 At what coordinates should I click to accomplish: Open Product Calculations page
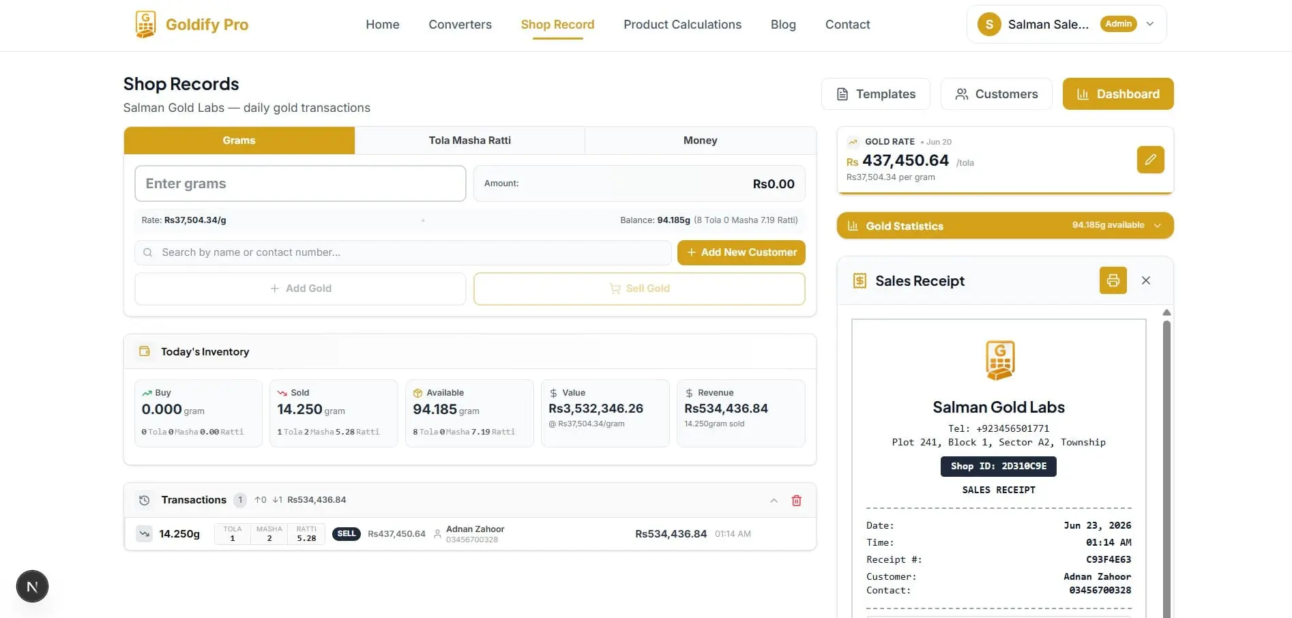click(682, 25)
